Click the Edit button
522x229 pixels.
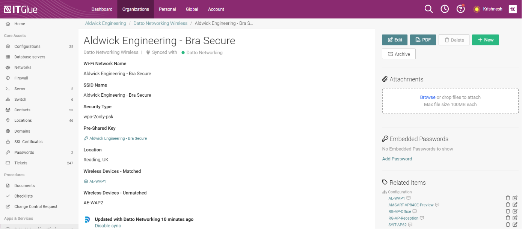click(395, 40)
